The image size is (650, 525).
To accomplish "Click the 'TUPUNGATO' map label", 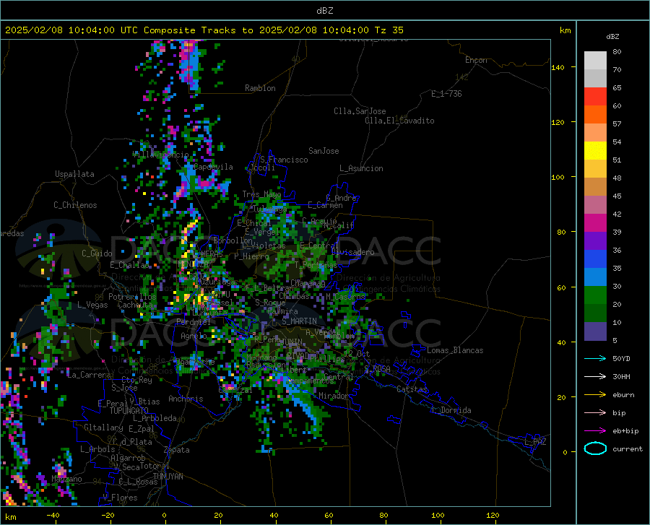I will pos(129,411).
